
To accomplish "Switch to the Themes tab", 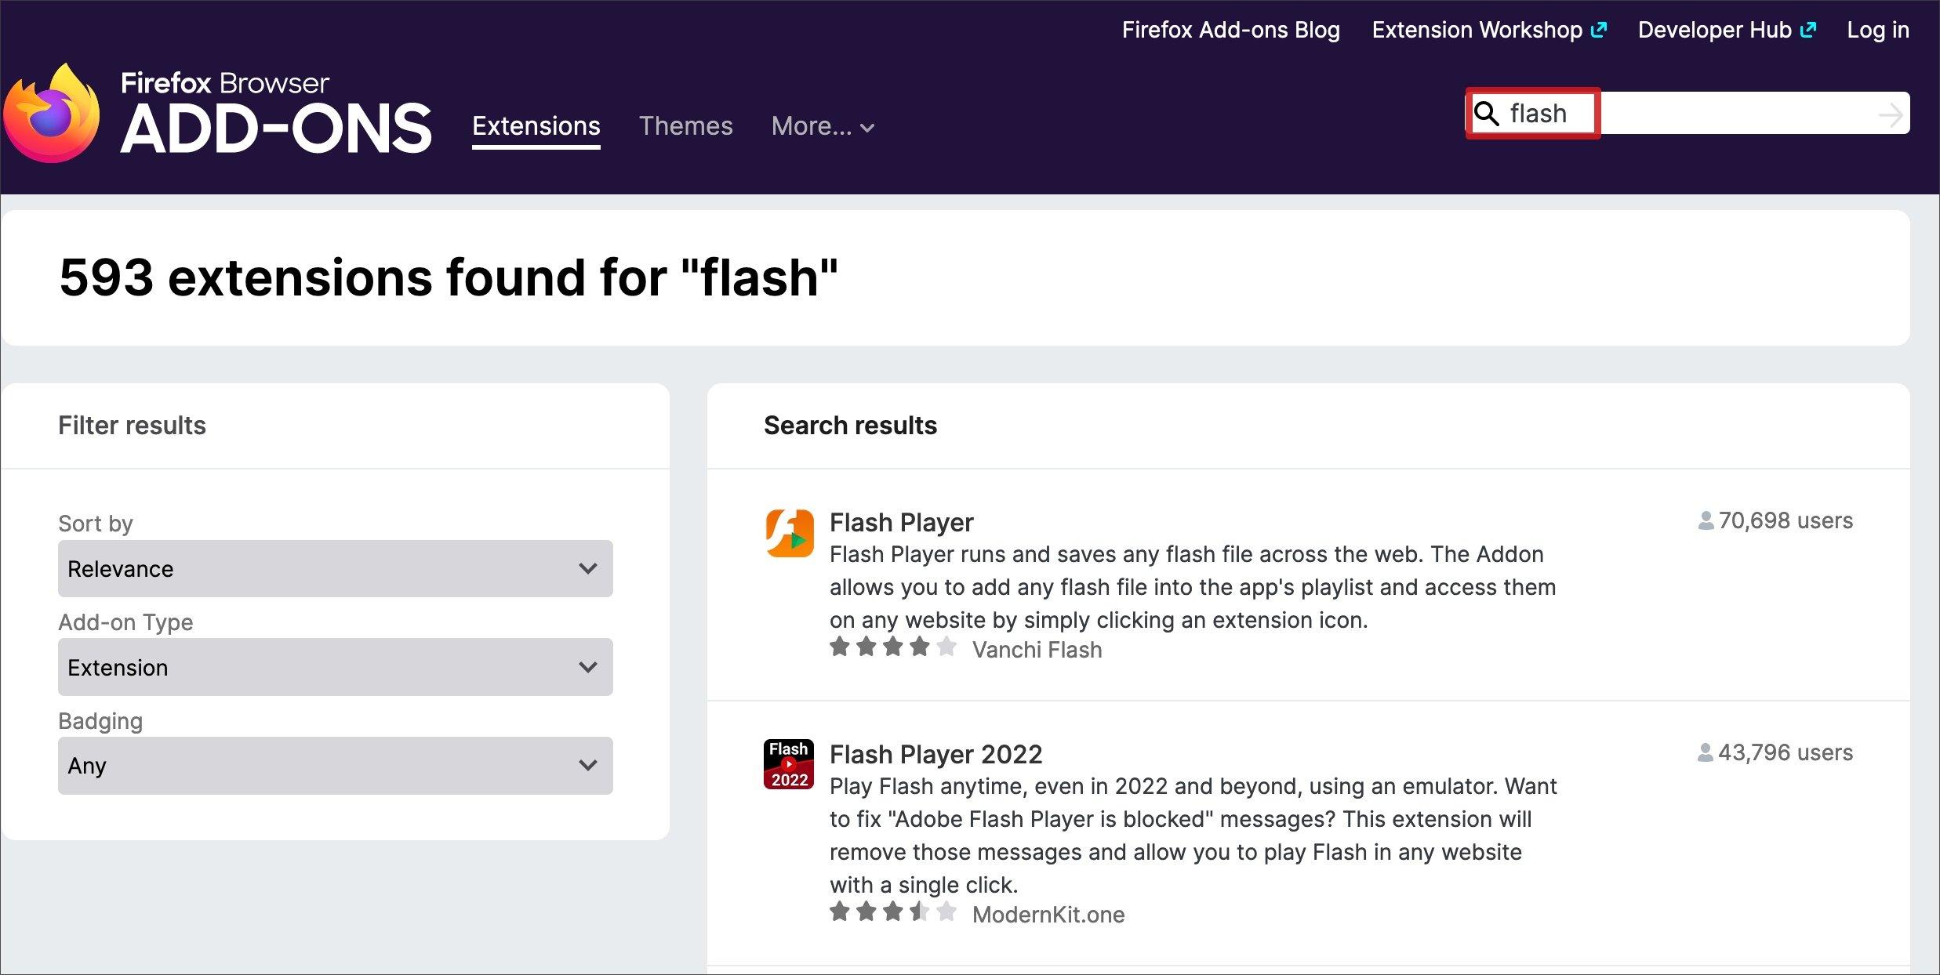I will (x=685, y=126).
